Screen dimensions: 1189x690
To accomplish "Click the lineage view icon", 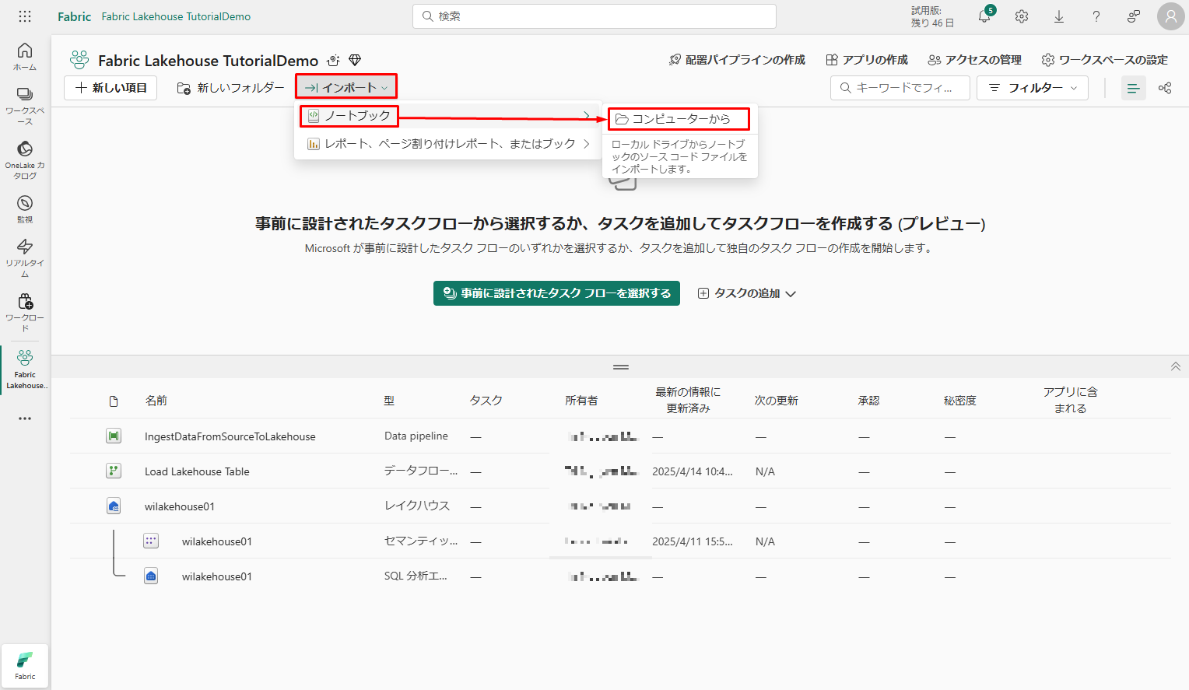I will point(1165,88).
